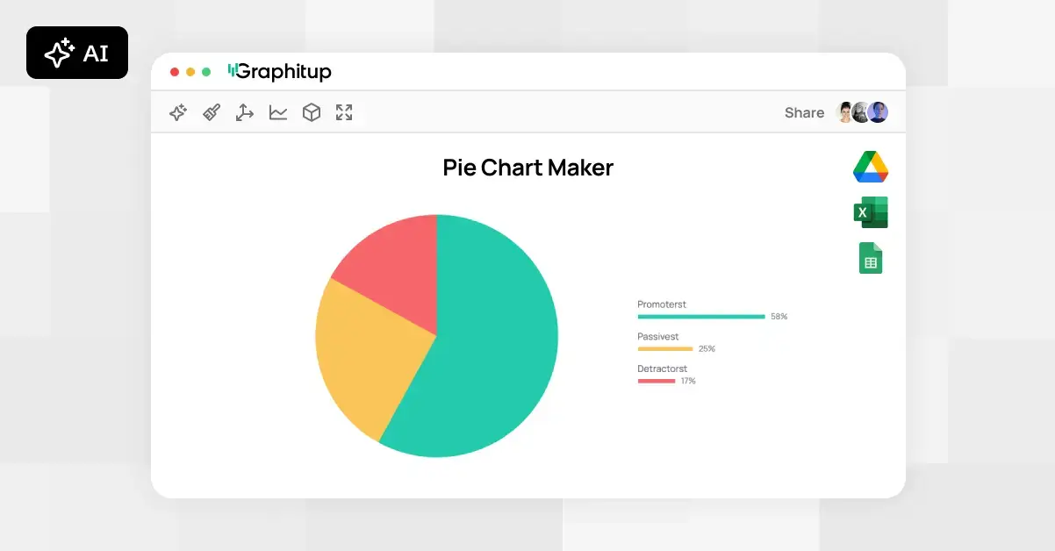Select the 3D cube tool

coord(311,112)
